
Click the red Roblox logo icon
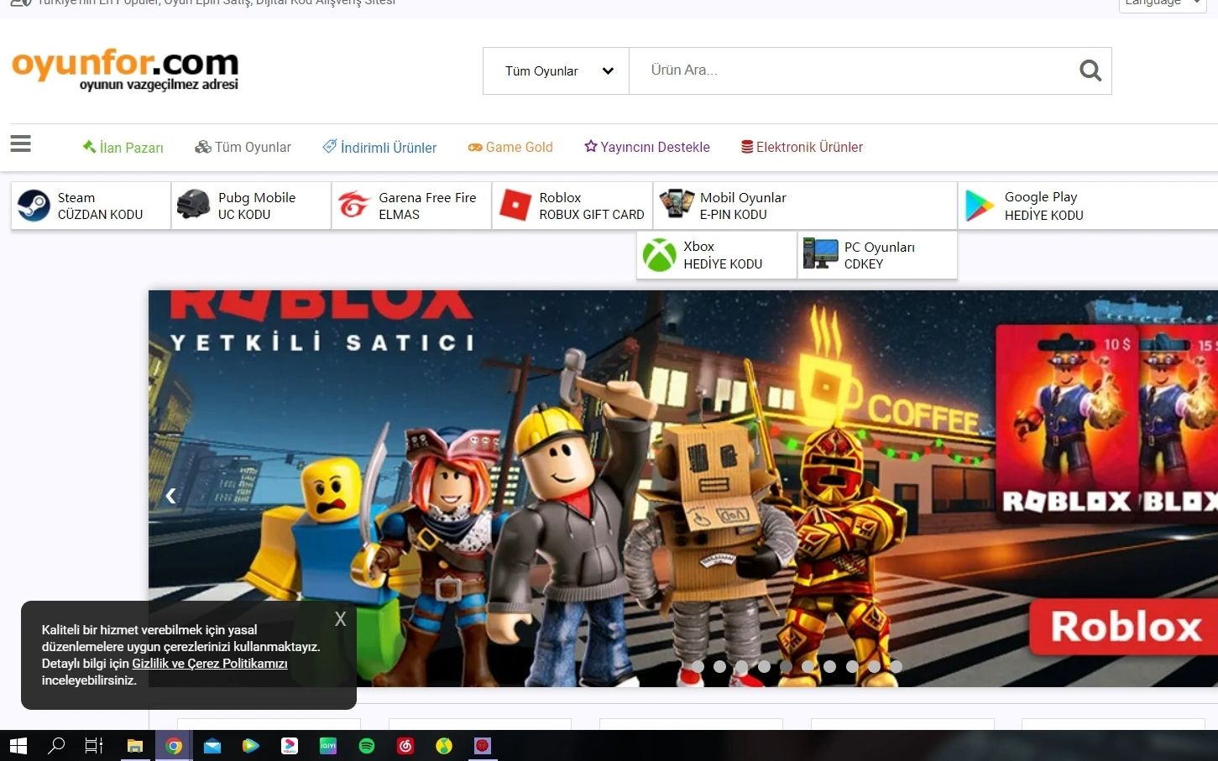click(515, 206)
